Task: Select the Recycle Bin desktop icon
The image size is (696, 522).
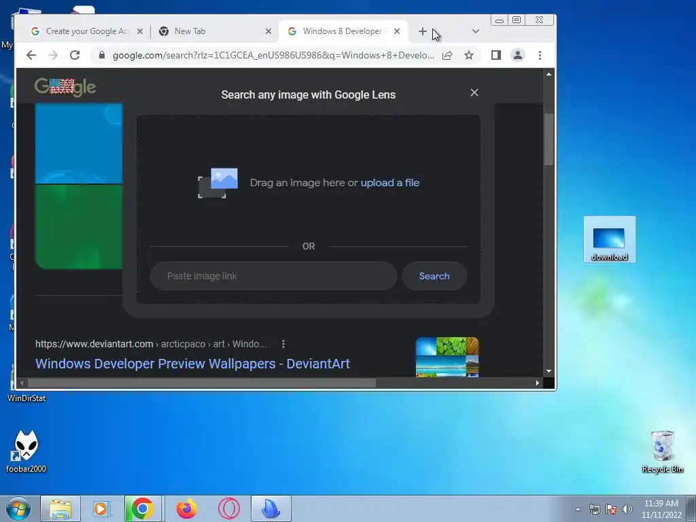Action: 662,451
